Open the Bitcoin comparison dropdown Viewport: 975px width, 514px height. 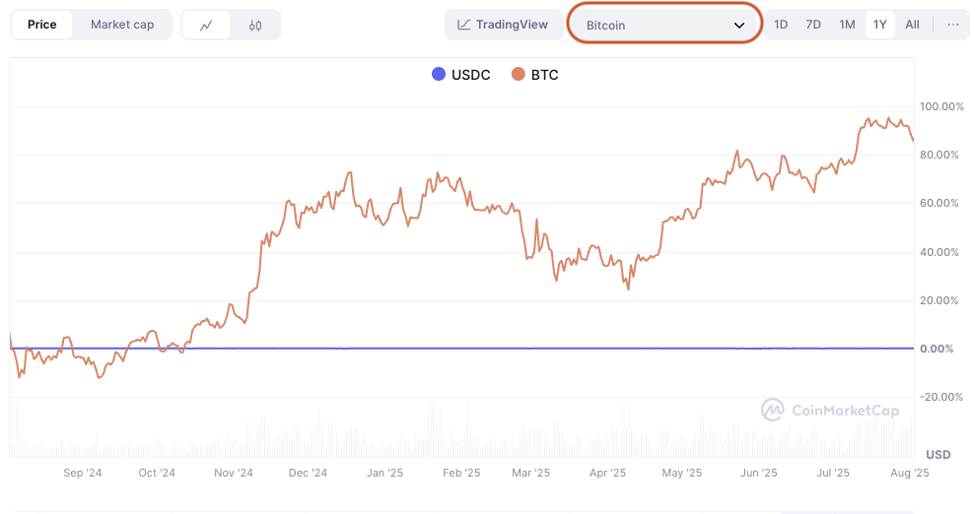click(663, 25)
